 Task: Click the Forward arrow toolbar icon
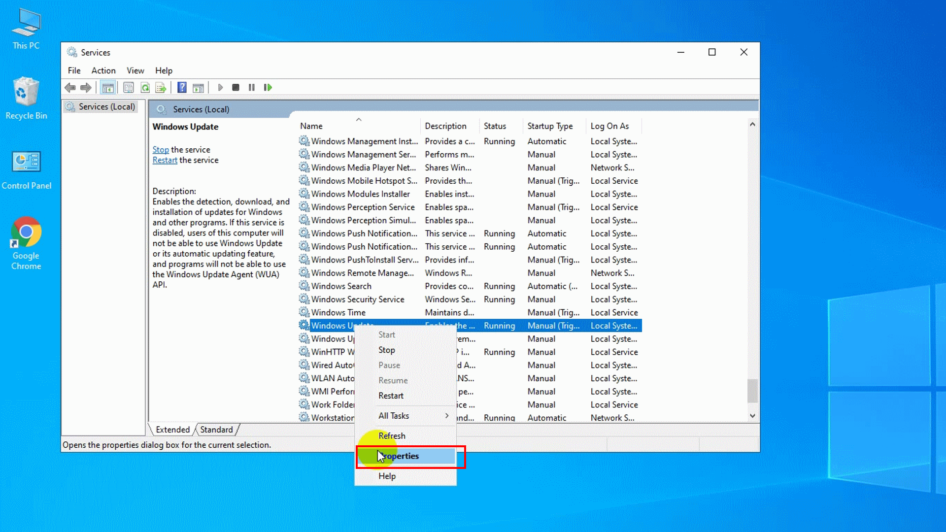click(x=86, y=88)
